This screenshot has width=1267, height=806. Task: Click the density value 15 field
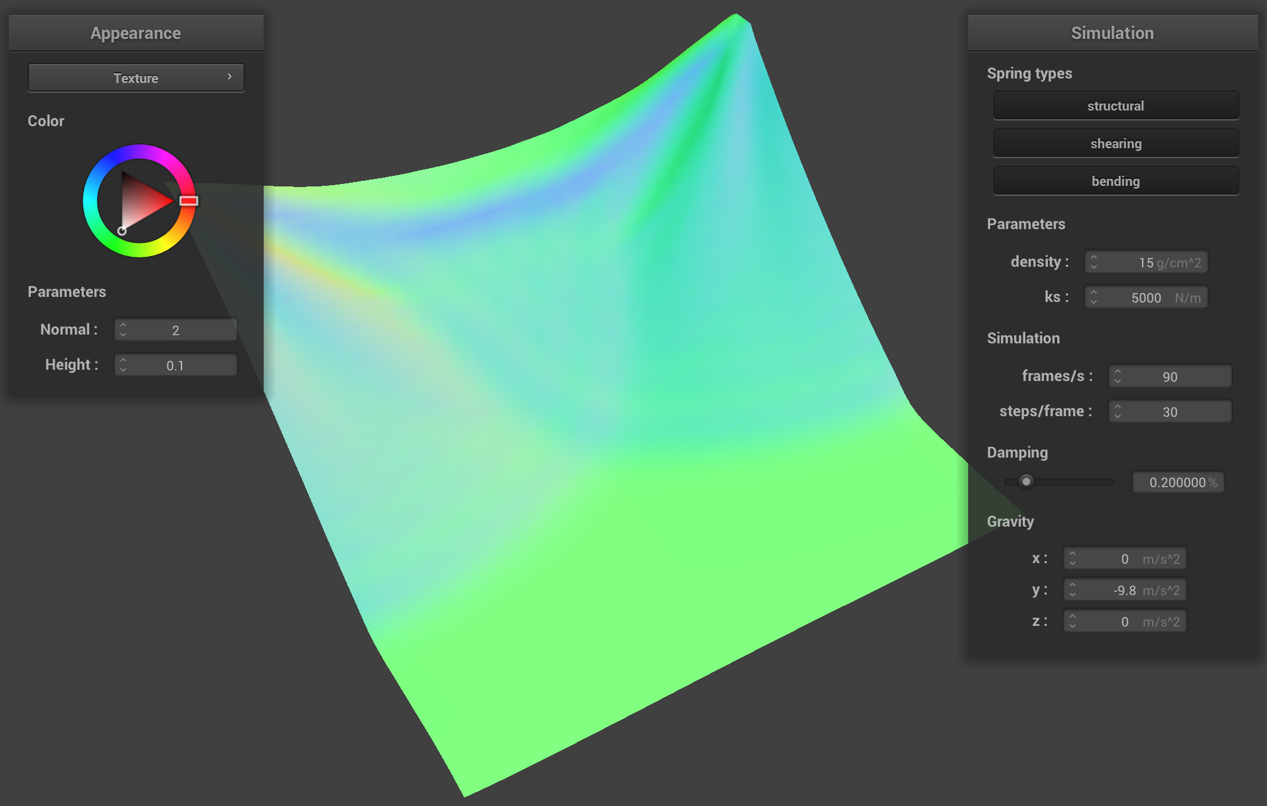[1146, 262]
